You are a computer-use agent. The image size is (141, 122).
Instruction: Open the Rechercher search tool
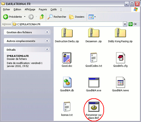57,17
